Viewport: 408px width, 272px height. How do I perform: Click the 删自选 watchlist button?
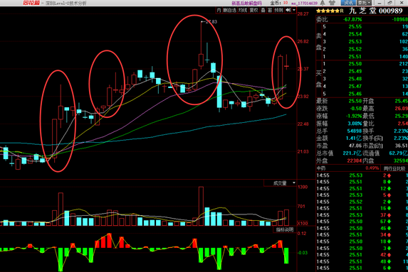coord(229,10)
